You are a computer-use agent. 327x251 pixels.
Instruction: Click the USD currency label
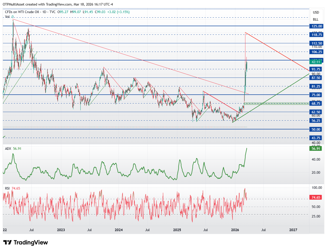coord(316,12)
